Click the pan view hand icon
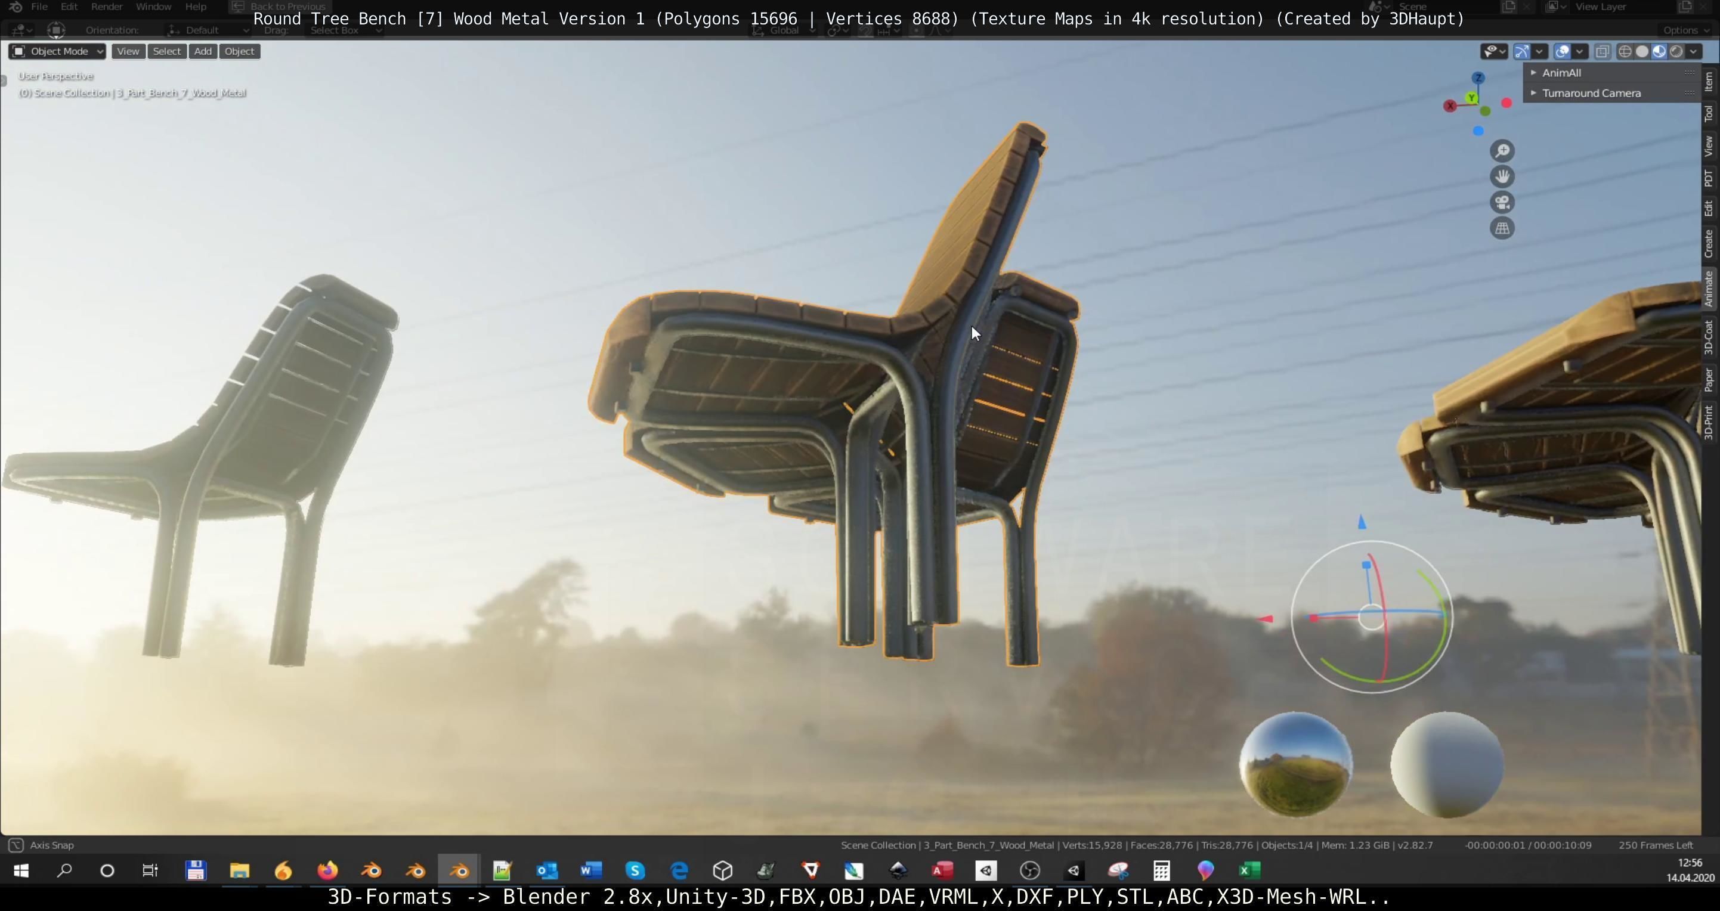This screenshot has width=1720, height=911. (1502, 177)
